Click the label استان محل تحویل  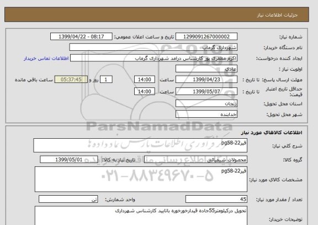pyautogui.click(x=283, y=104)
